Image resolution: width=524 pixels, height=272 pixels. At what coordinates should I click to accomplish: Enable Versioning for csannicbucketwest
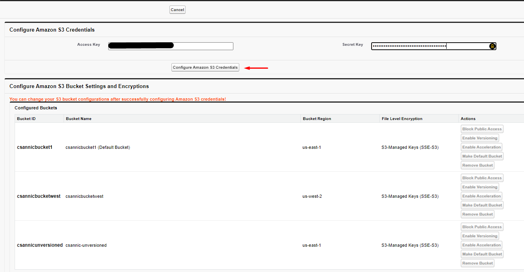(480, 187)
